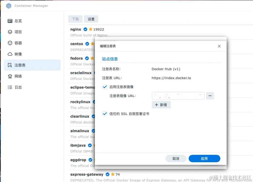Click the 注册表 search-document icon
Viewport: 253px width, 182px height.
pyautogui.click(x=10, y=65)
